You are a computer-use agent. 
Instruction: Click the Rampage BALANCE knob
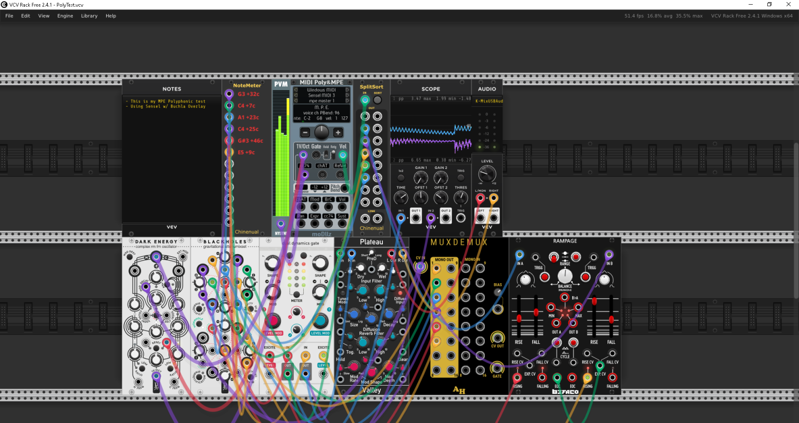tap(565, 276)
